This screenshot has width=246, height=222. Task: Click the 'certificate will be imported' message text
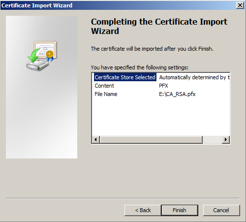point(152,49)
